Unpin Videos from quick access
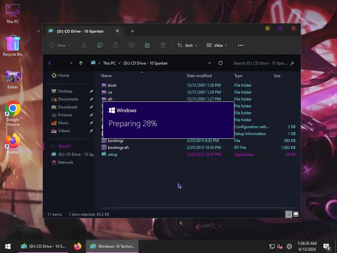The height and width of the screenshot is (253, 337). click(x=91, y=131)
